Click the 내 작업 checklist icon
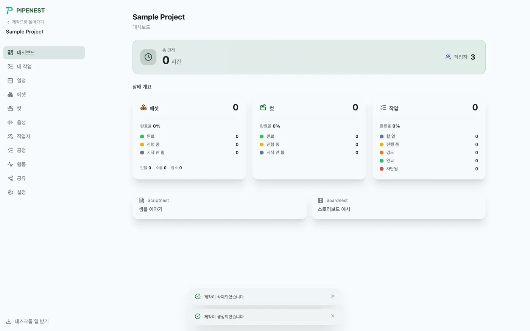The image size is (530, 331). click(10, 67)
